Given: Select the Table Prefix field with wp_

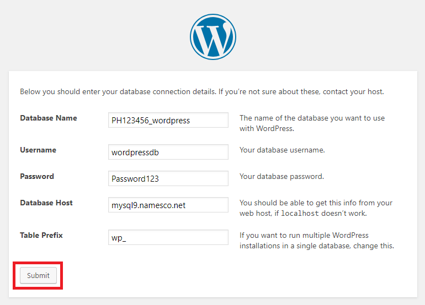Looking at the screenshot, I should click(168, 237).
